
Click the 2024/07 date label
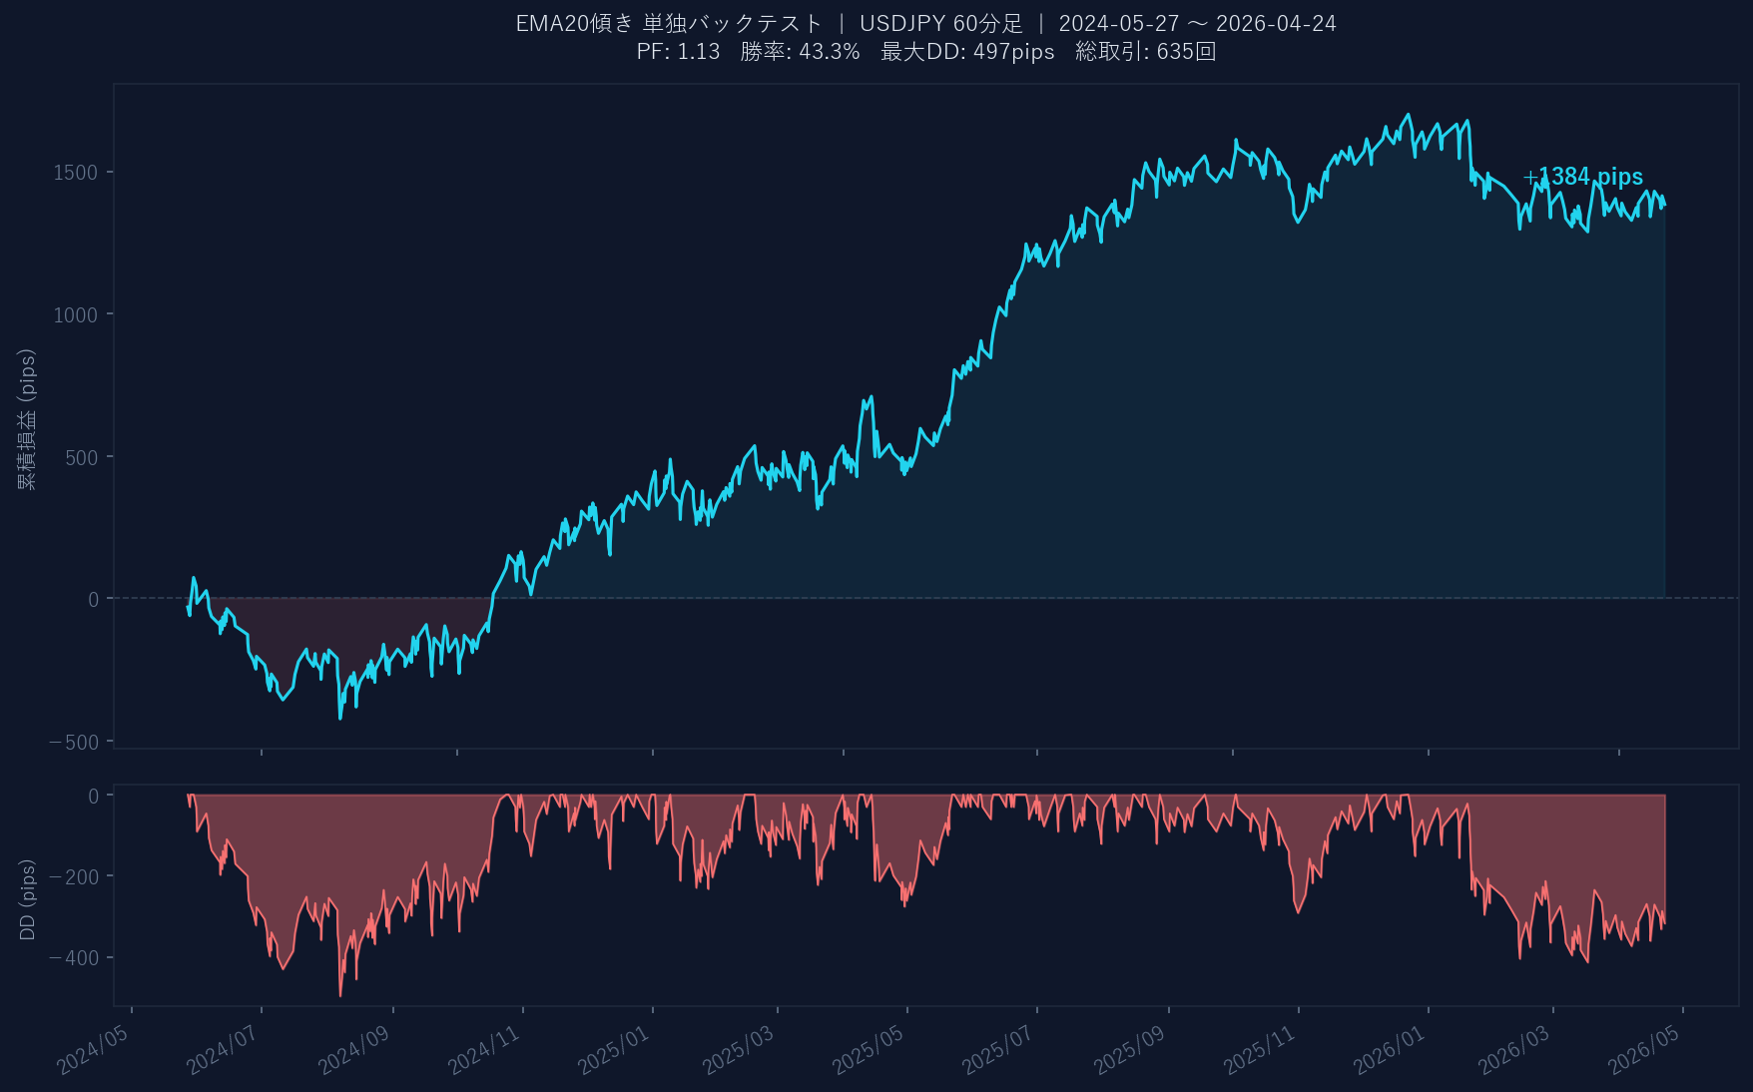tap(223, 1049)
